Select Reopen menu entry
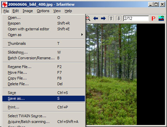This screenshot has width=167, height=127. click(x=43, y=23)
